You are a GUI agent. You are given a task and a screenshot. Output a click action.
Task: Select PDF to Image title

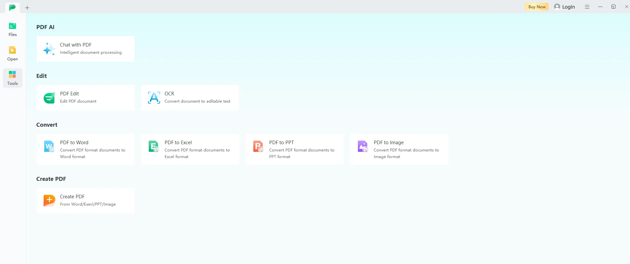pos(389,143)
